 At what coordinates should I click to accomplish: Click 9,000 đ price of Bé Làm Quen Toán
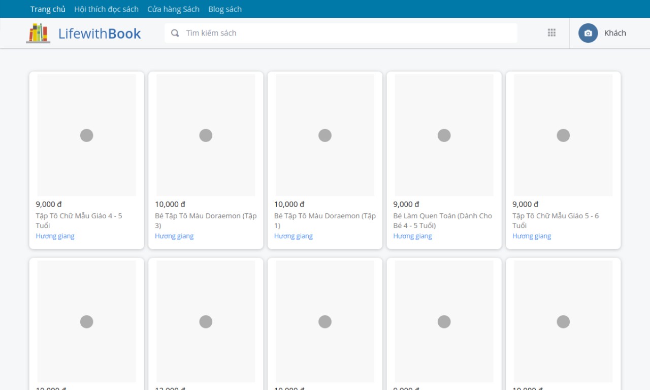pos(406,204)
